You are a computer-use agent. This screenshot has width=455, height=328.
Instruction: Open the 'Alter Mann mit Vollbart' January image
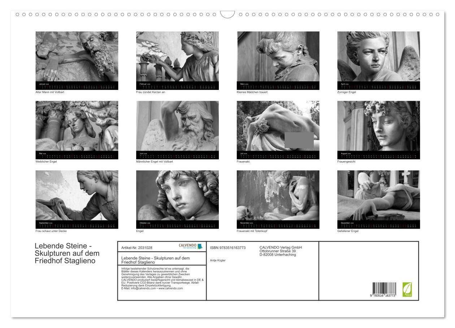(x=77, y=57)
